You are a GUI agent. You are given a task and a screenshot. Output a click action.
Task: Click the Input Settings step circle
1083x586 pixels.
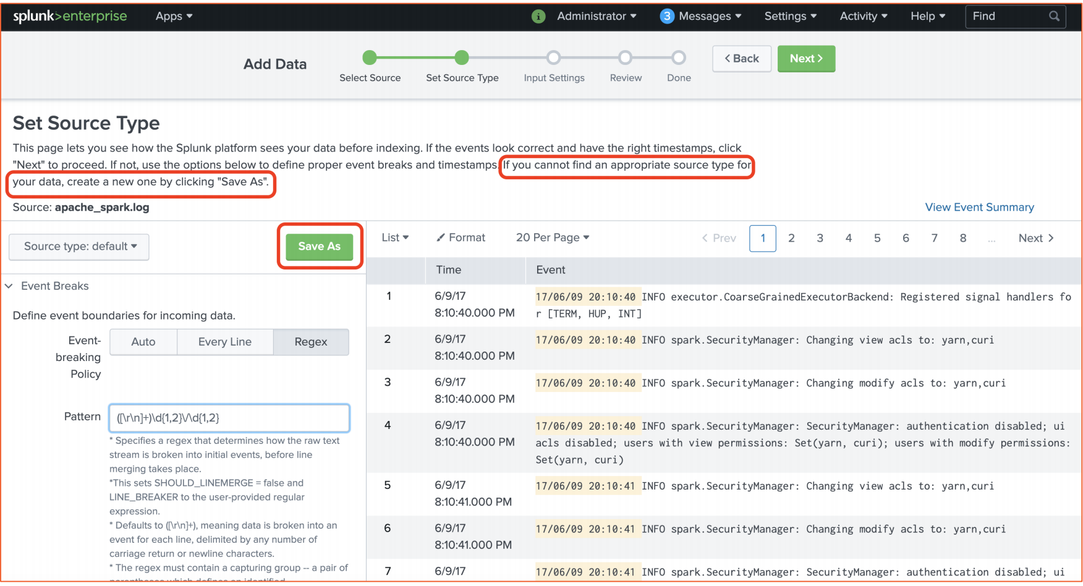tap(554, 57)
